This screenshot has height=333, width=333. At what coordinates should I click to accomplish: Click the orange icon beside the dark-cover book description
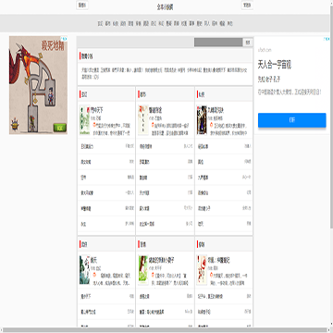tap(212, 126)
